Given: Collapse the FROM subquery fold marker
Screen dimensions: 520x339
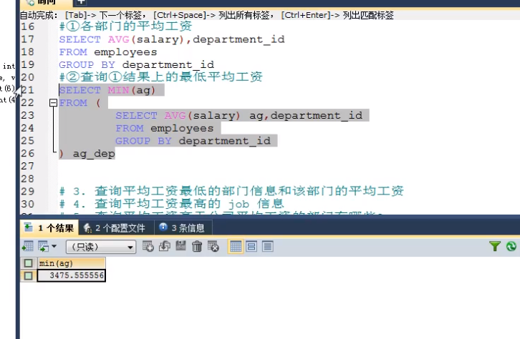Looking at the screenshot, I should pyautogui.click(x=53, y=103).
